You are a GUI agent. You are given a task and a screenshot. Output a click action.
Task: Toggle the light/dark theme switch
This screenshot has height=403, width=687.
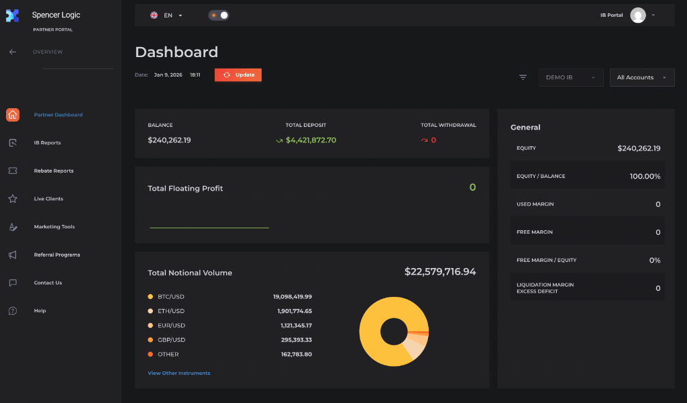click(219, 15)
